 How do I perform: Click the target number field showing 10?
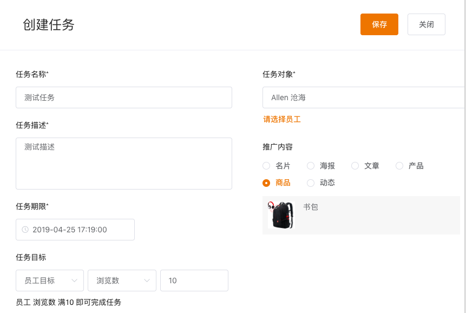pyautogui.click(x=194, y=281)
